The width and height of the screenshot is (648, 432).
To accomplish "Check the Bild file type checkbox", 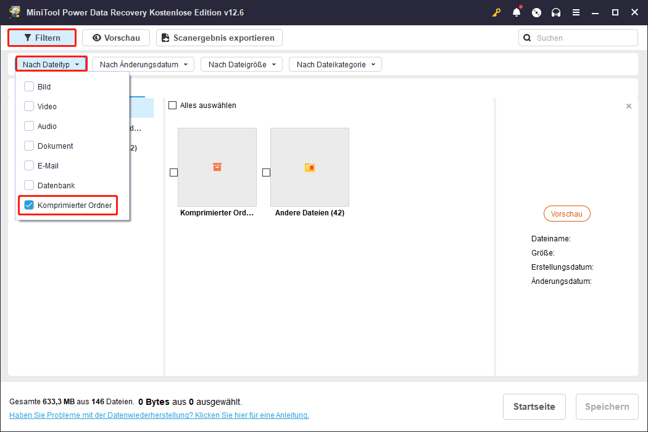I will pos(29,86).
